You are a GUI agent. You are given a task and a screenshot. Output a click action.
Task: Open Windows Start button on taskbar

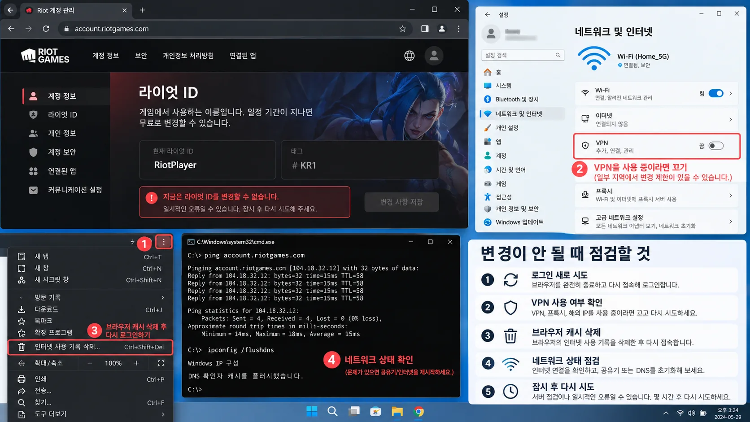coord(312,411)
